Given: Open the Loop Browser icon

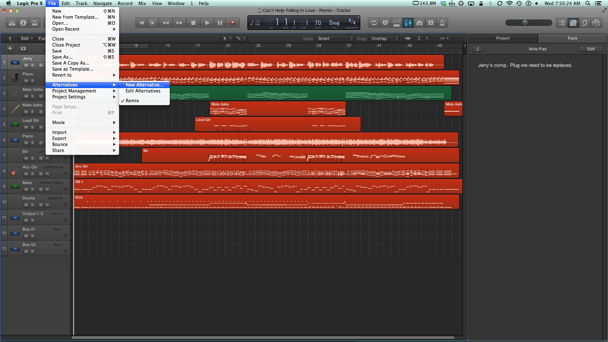Looking at the screenshot, I should pyautogui.click(x=585, y=23).
